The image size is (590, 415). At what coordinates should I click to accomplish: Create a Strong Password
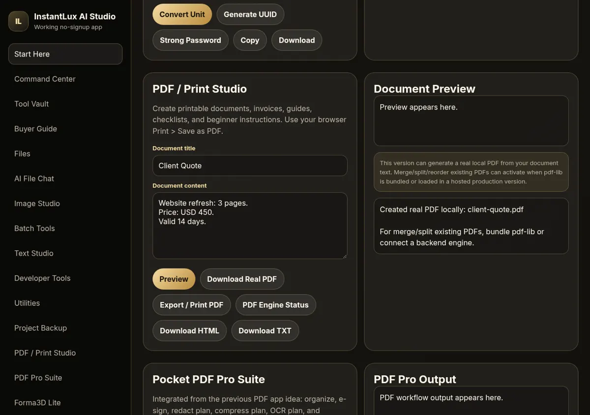190,40
